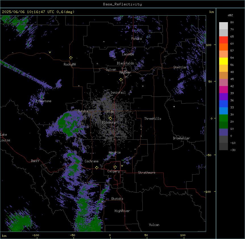Image resolution: width=245 pixels, height=239 pixels.
Task: Click the Airdrie label
Action: [x=115, y=152]
